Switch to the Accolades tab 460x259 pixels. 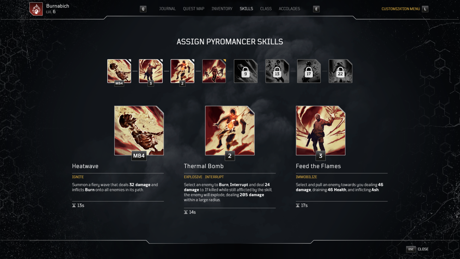(289, 9)
